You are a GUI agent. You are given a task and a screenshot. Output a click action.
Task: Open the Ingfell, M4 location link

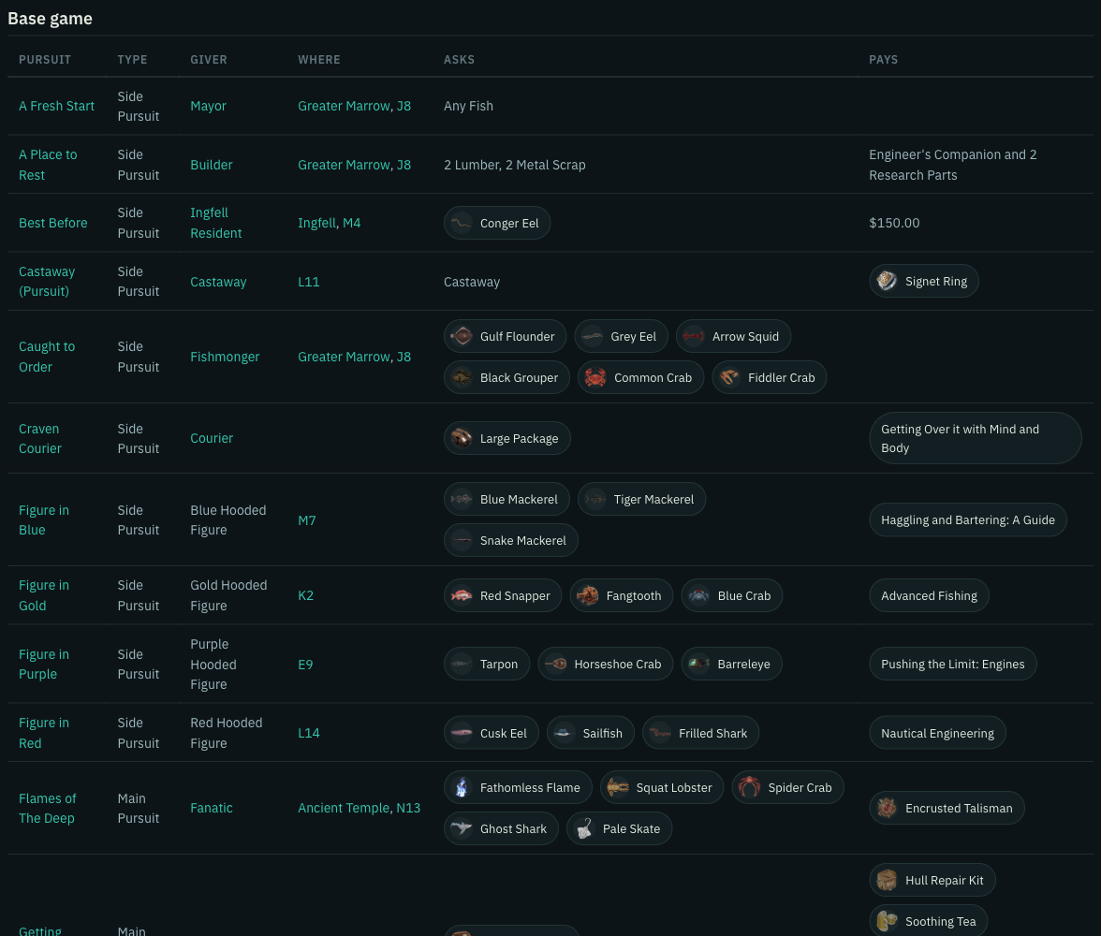tap(330, 223)
